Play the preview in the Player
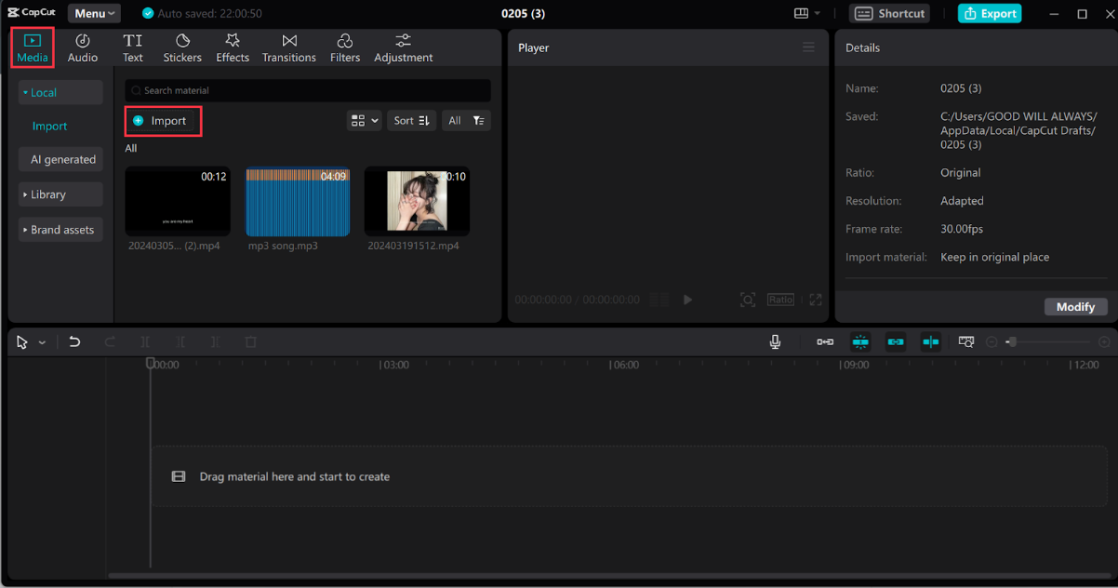This screenshot has height=588, width=1118. click(687, 300)
